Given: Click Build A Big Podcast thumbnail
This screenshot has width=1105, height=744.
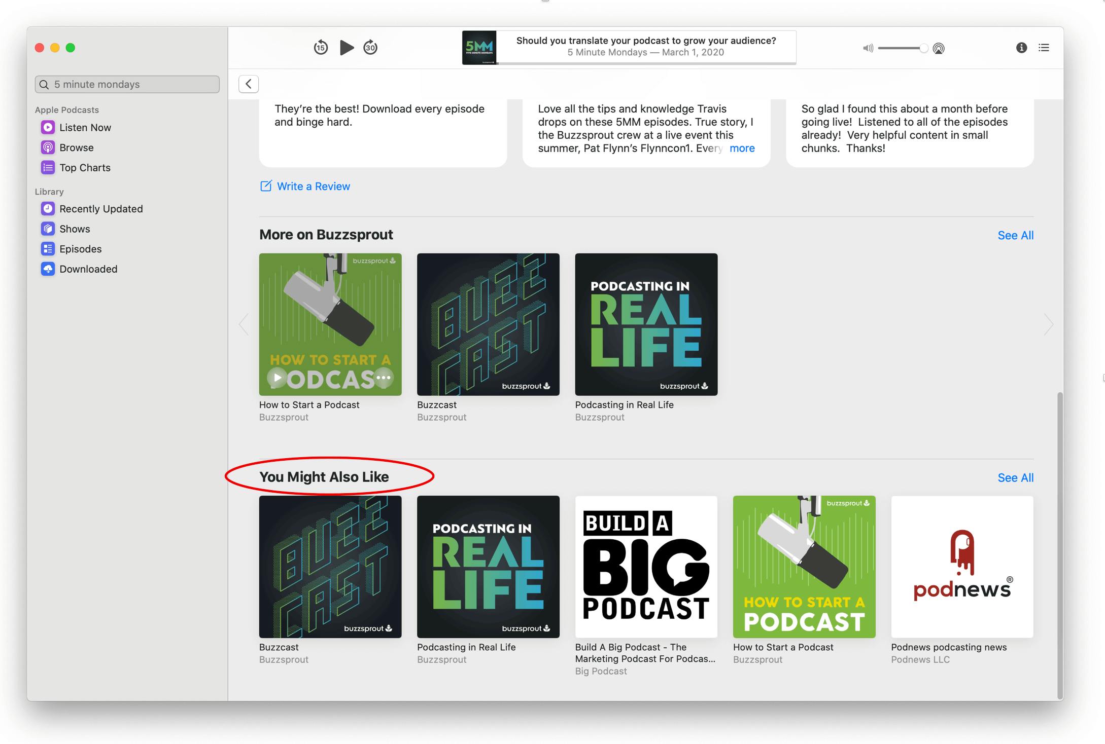Looking at the screenshot, I should pyautogui.click(x=645, y=566).
